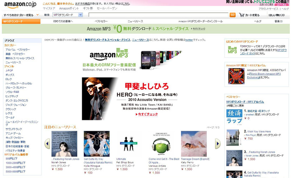Open マイストア link

pyautogui.click(x=49, y=8)
